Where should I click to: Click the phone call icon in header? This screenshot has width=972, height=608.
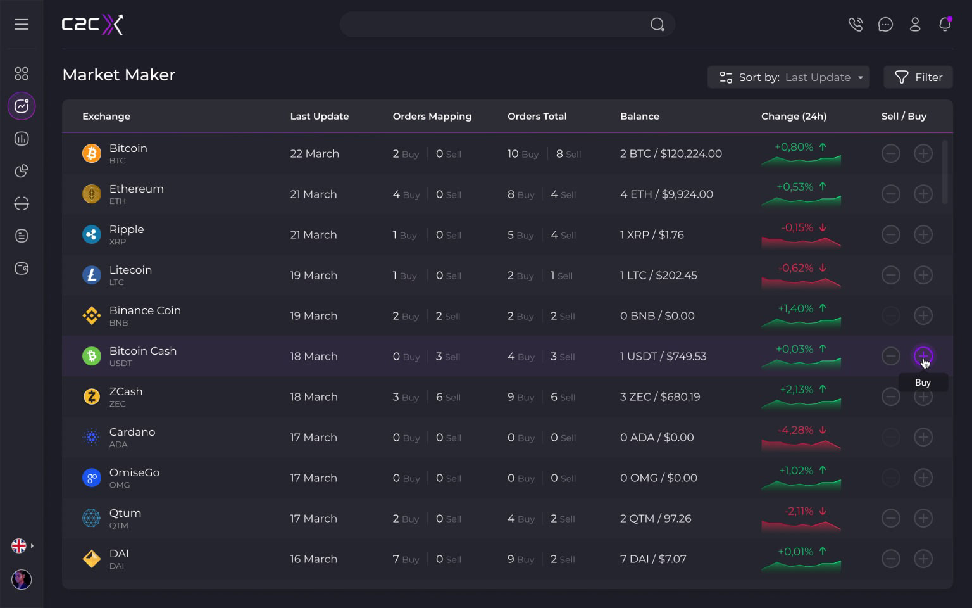coord(856,25)
